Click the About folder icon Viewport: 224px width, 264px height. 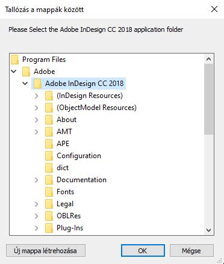tap(49, 120)
